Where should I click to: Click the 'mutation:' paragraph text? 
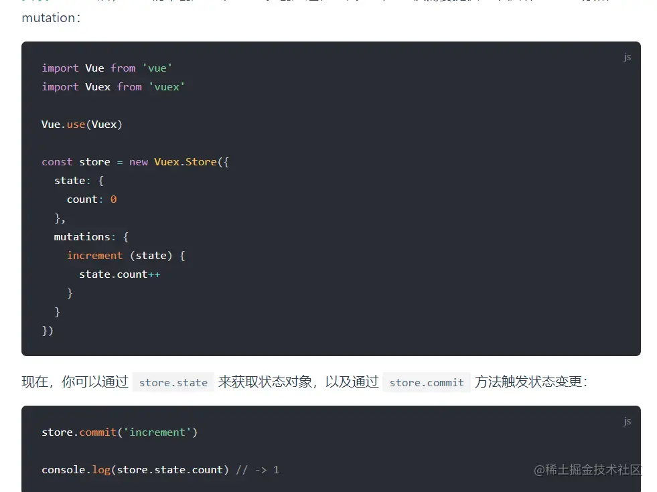point(51,17)
